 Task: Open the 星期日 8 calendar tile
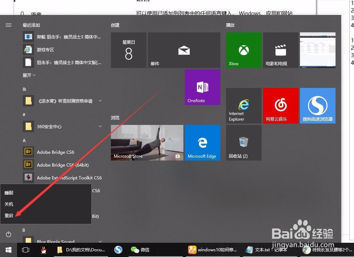[x=128, y=50]
